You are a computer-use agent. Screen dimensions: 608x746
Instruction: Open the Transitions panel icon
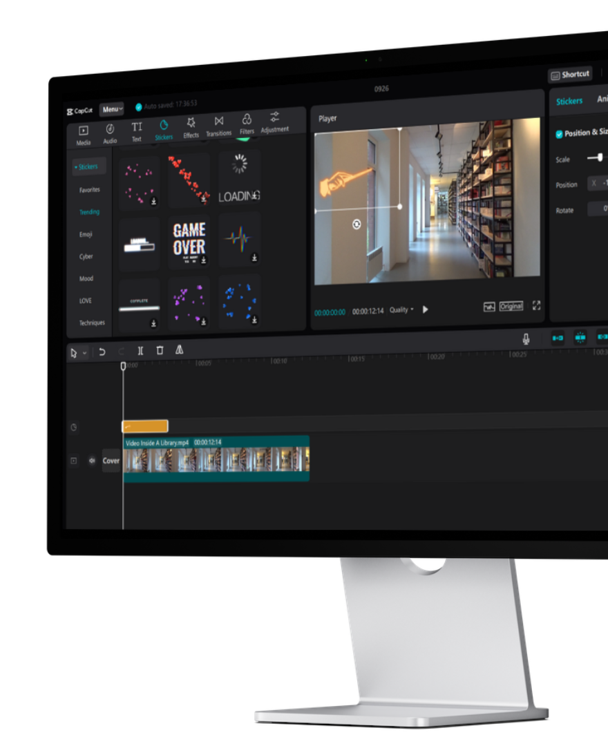(219, 121)
